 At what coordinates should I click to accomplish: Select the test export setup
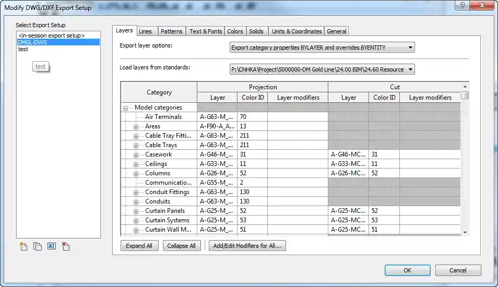click(x=23, y=50)
